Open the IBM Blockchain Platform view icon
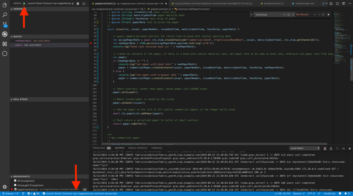Image resolution: width=353 pixels, height=196 pixels. coord(4,54)
